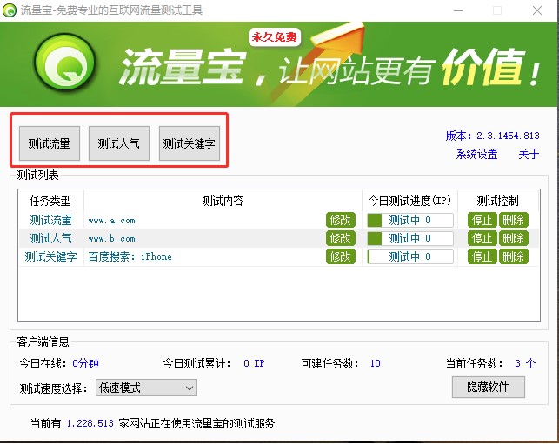Select the 测试流量 row type label
559x444 pixels.
(50, 220)
